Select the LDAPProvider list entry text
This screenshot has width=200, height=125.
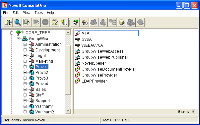[94, 81]
